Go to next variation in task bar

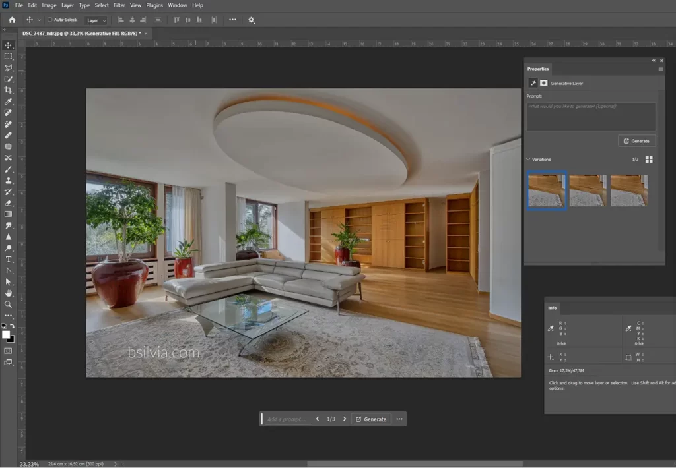[x=345, y=419]
